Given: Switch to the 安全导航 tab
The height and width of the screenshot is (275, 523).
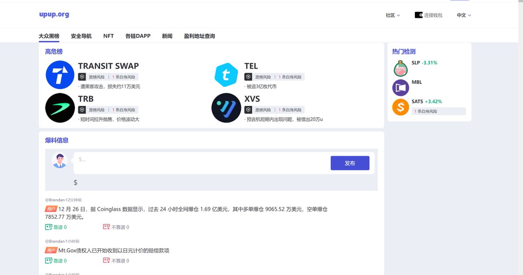Looking at the screenshot, I should click(x=81, y=36).
